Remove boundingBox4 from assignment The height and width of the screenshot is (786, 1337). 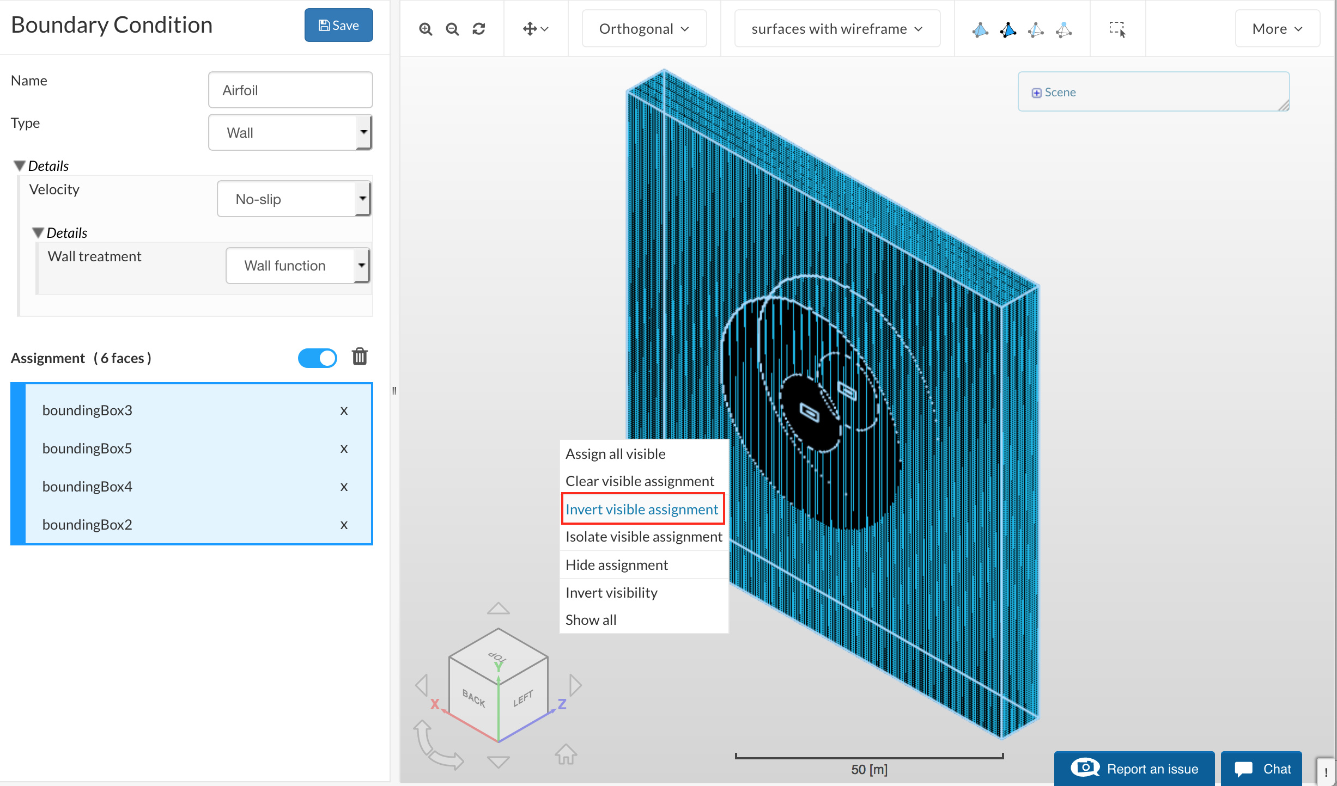[x=344, y=487]
